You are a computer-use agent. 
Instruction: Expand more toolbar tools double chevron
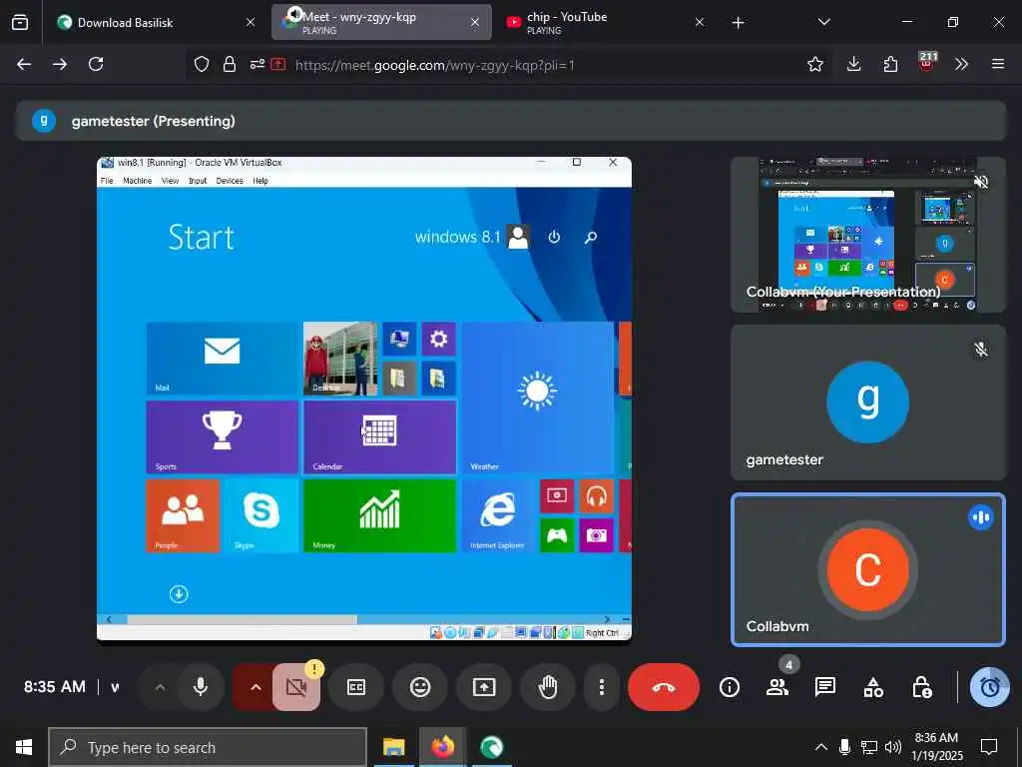pos(961,64)
